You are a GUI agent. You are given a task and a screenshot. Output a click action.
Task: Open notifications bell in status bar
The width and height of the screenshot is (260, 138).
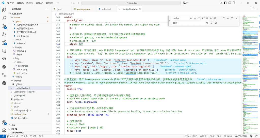click(256, 136)
